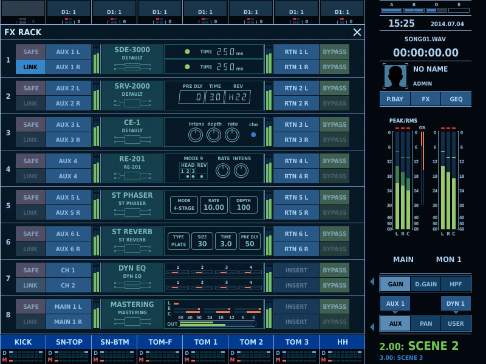This screenshot has width=486, height=364.
Task: Switch to the GEQ tab
Action: point(456,99)
